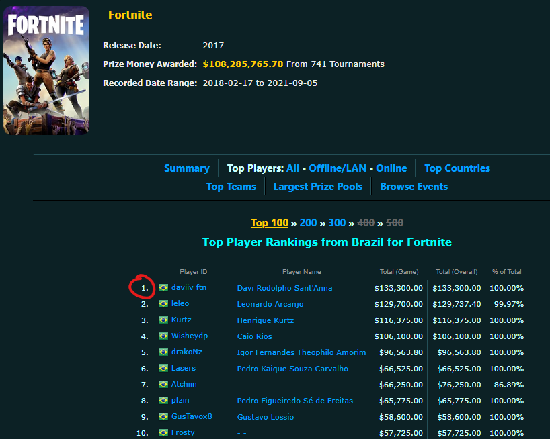550x439 pixels.
Task: Select Top Players All link
Action: pos(292,168)
